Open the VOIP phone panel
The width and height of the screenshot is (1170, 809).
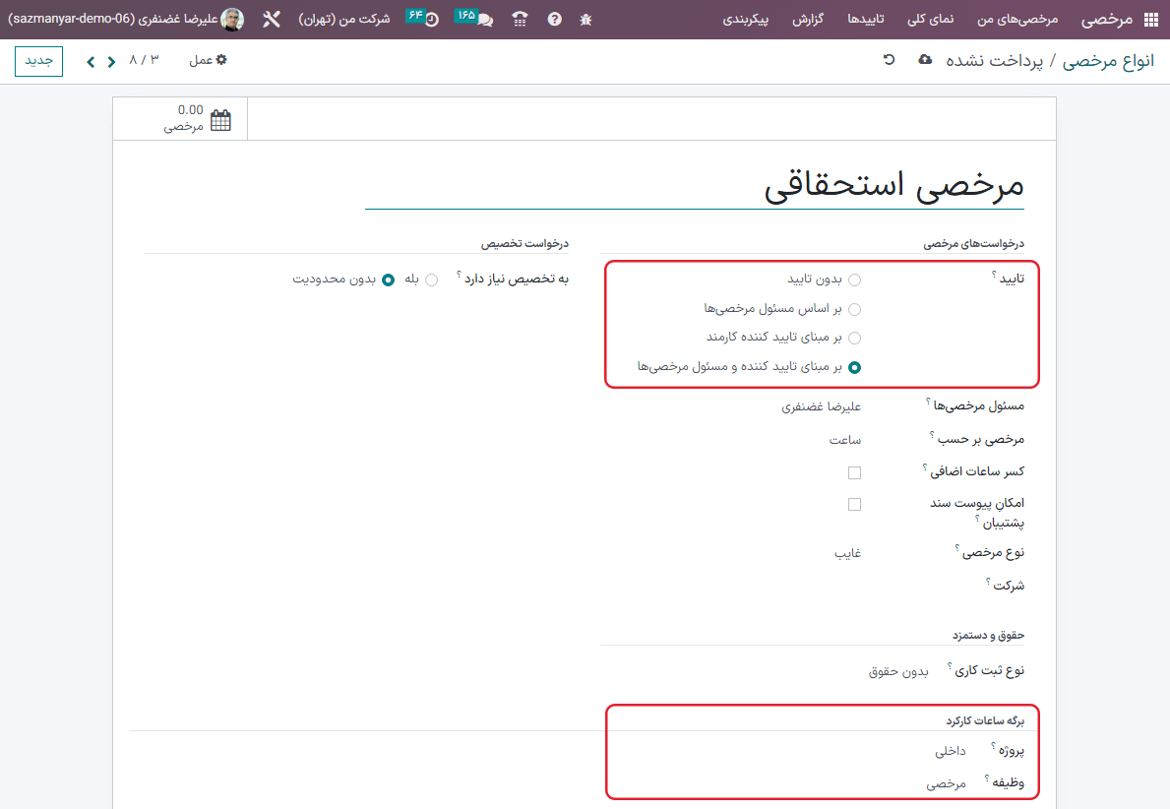(x=521, y=18)
